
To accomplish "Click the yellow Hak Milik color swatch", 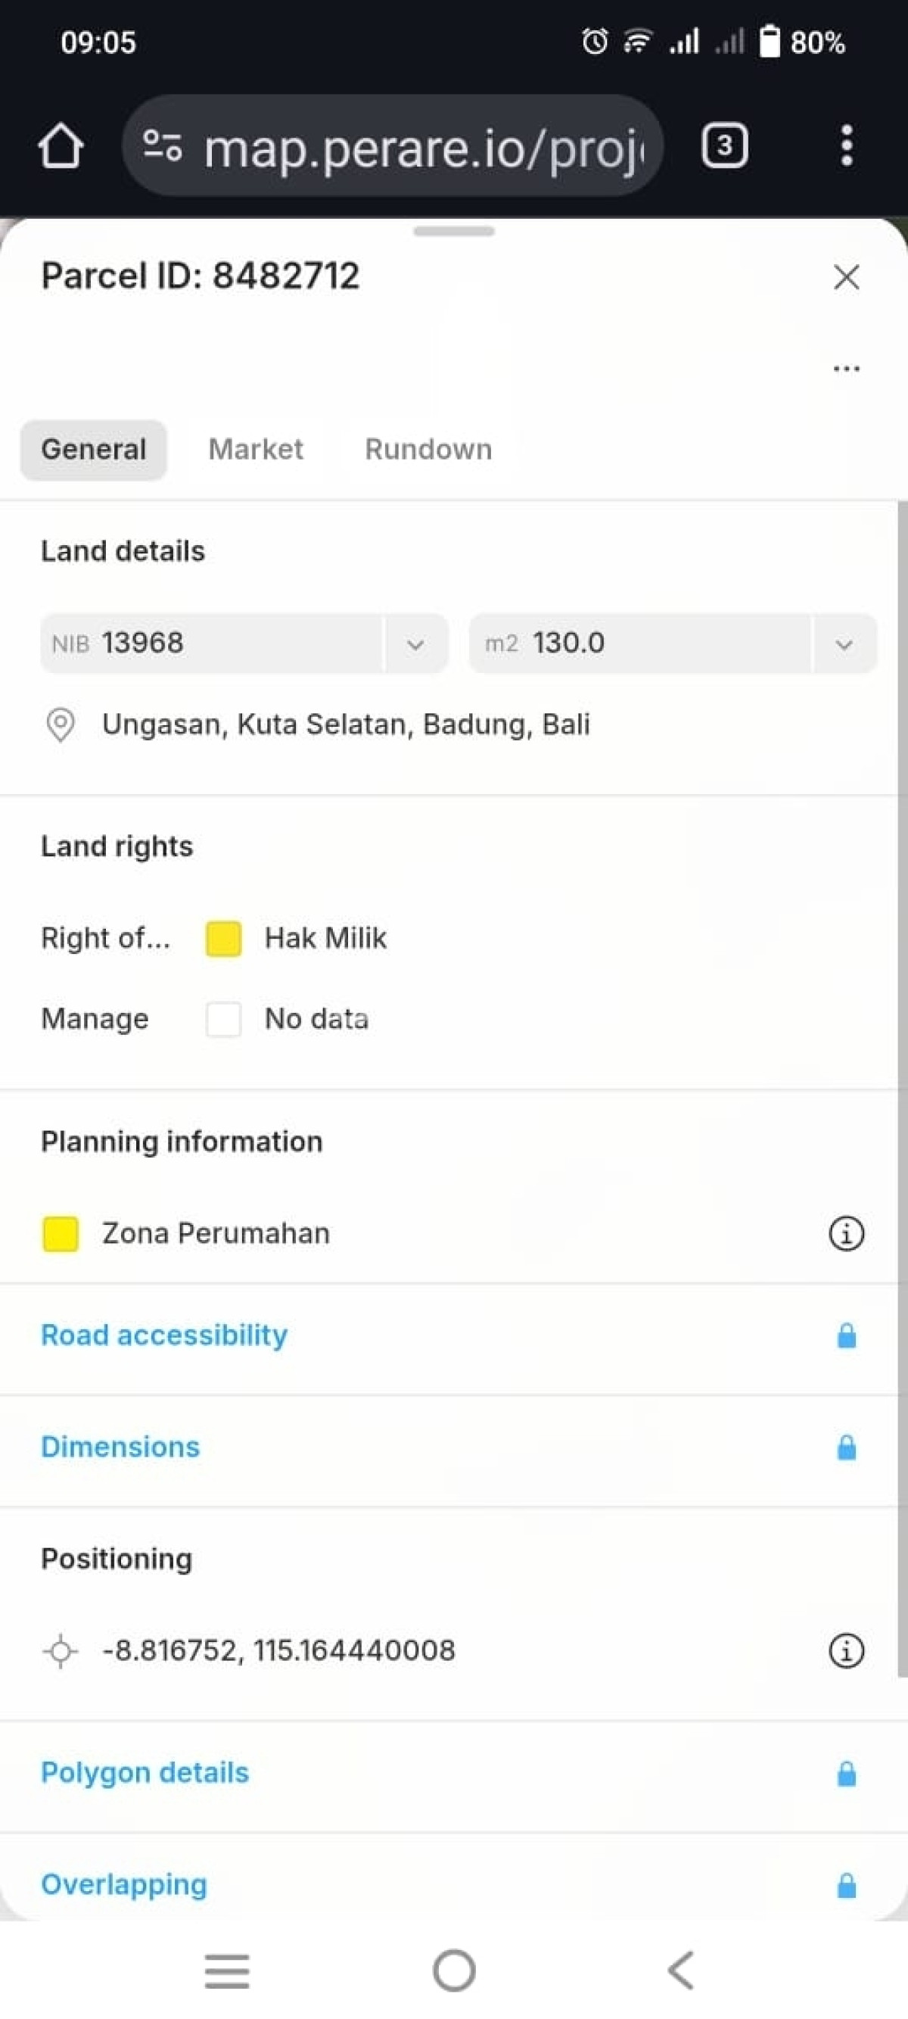I will (223, 938).
